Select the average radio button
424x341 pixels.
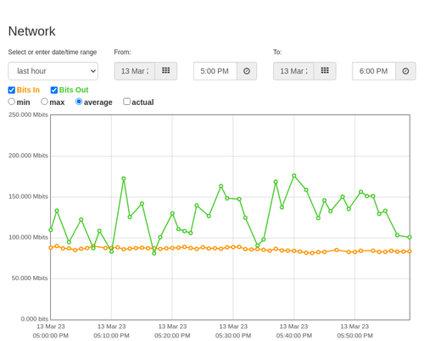pyautogui.click(x=79, y=102)
